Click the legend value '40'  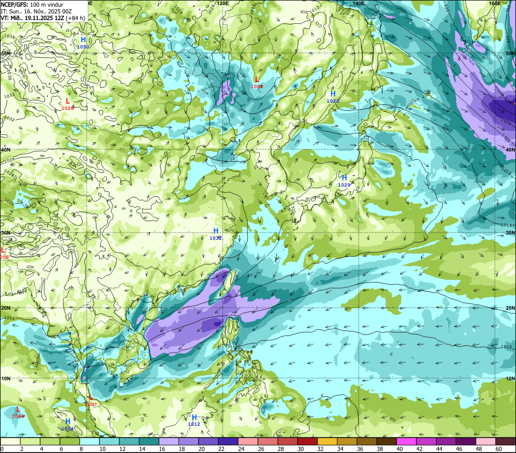(400, 449)
